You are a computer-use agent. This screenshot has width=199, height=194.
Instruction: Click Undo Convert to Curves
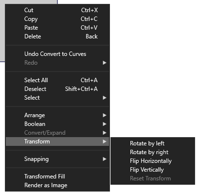click(x=57, y=54)
